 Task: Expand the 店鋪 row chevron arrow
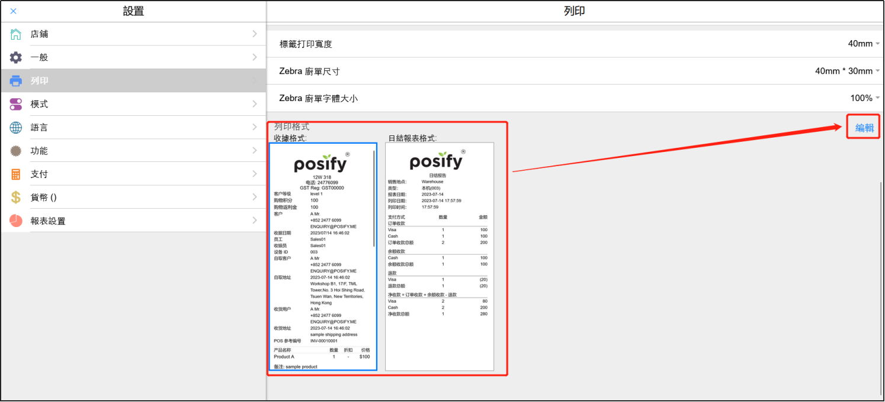[x=255, y=34]
